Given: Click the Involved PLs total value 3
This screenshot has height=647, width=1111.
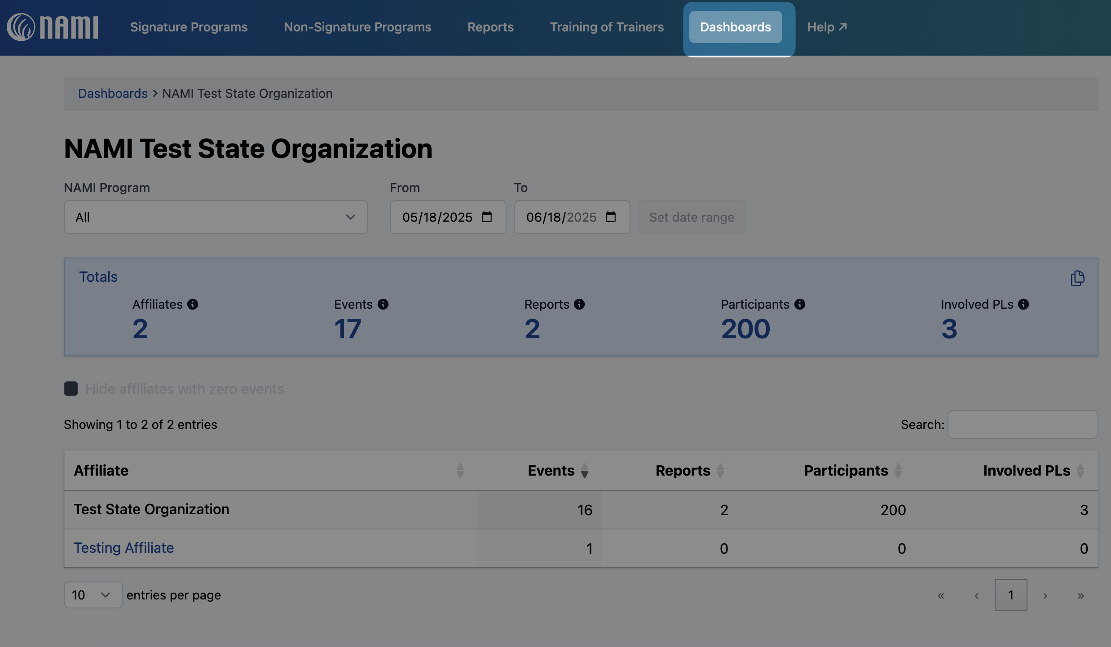Looking at the screenshot, I should 949,329.
